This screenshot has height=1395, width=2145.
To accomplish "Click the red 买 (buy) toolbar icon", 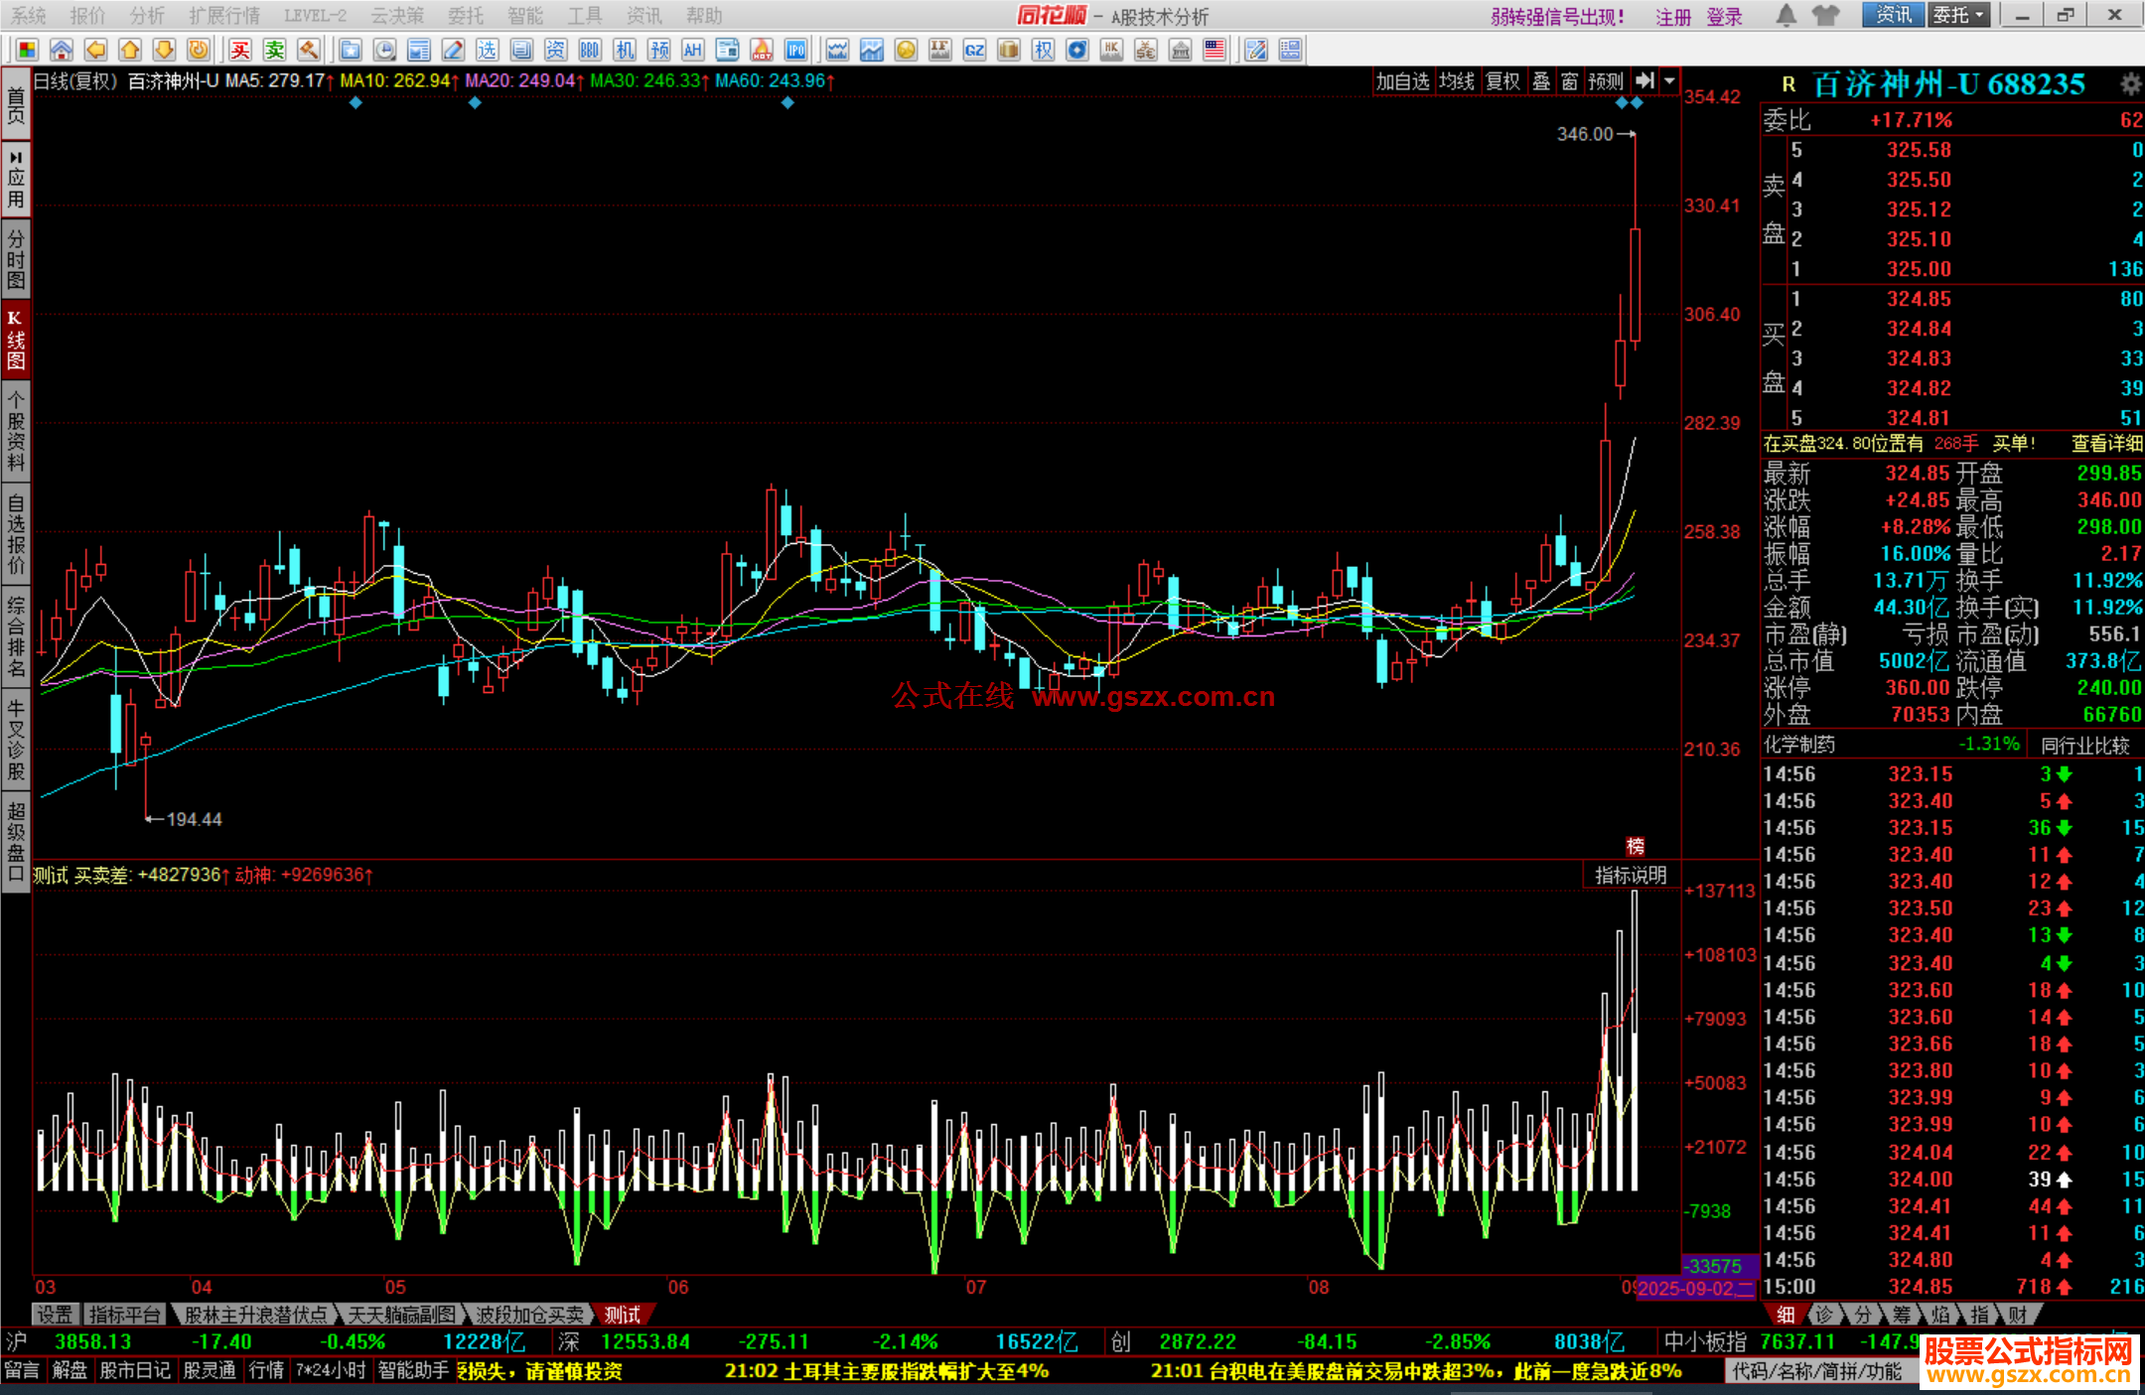I will 239,51.
